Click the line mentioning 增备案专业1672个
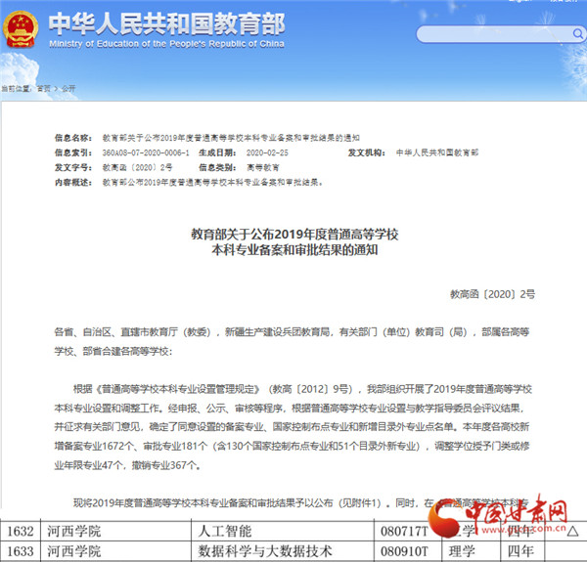Image resolution: width=587 pixels, height=562 pixels. (x=292, y=446)
